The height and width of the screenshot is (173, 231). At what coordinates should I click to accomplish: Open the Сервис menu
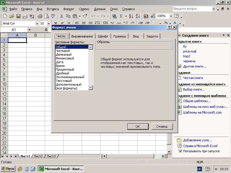(x=84, y=9)
